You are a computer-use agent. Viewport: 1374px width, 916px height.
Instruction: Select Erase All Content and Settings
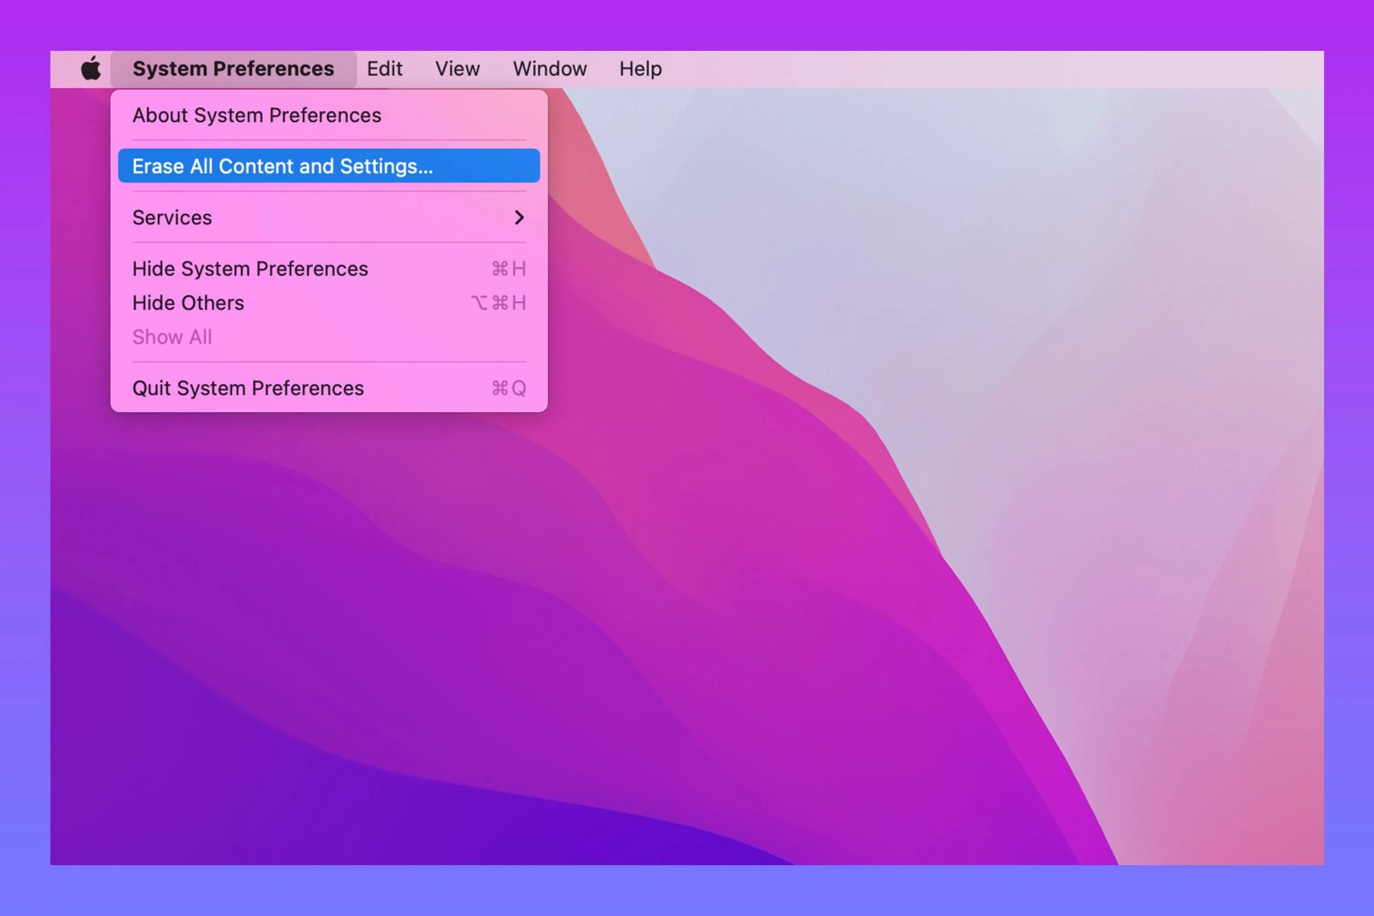click(x=329, y=166)
